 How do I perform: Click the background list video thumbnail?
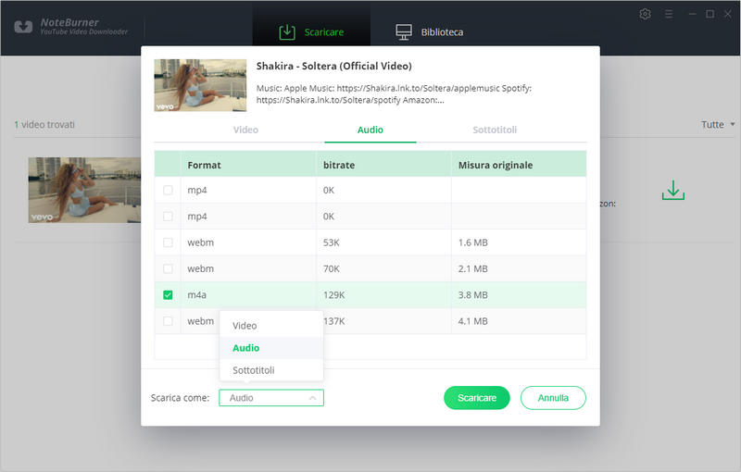pos(84,191)
